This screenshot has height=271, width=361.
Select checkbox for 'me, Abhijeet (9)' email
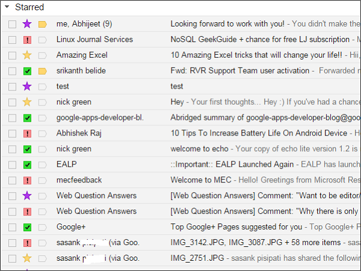point(12,24)
